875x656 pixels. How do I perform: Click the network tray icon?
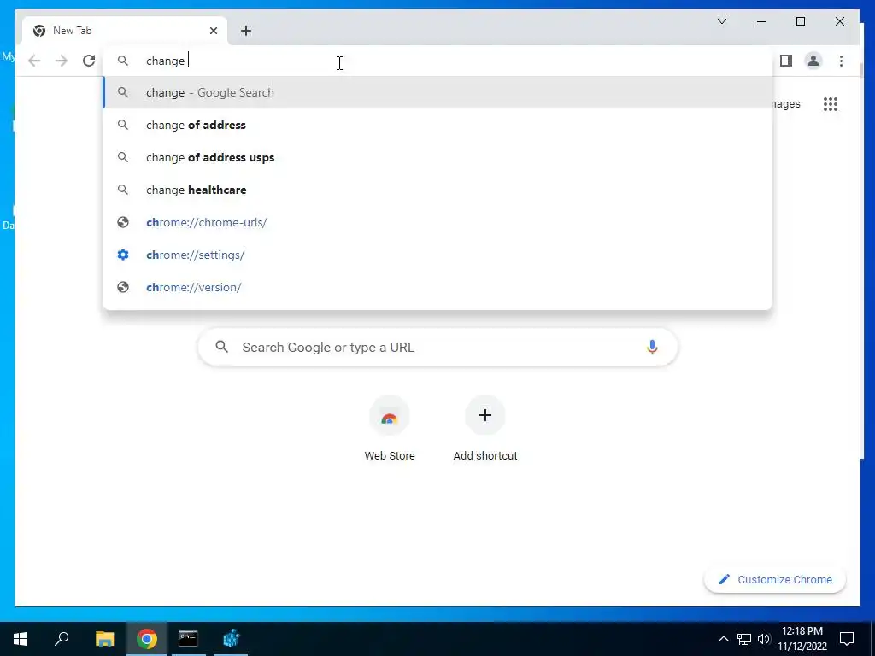744,639
